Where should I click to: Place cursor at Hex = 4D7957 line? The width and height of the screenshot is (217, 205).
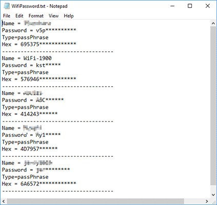click(x=30, y=149)
